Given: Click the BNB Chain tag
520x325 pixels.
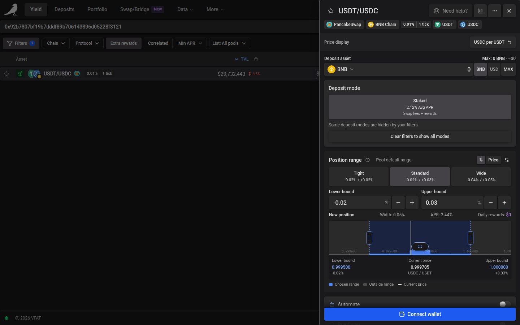Looking at the screenshot, I should [x=382, y=25].
